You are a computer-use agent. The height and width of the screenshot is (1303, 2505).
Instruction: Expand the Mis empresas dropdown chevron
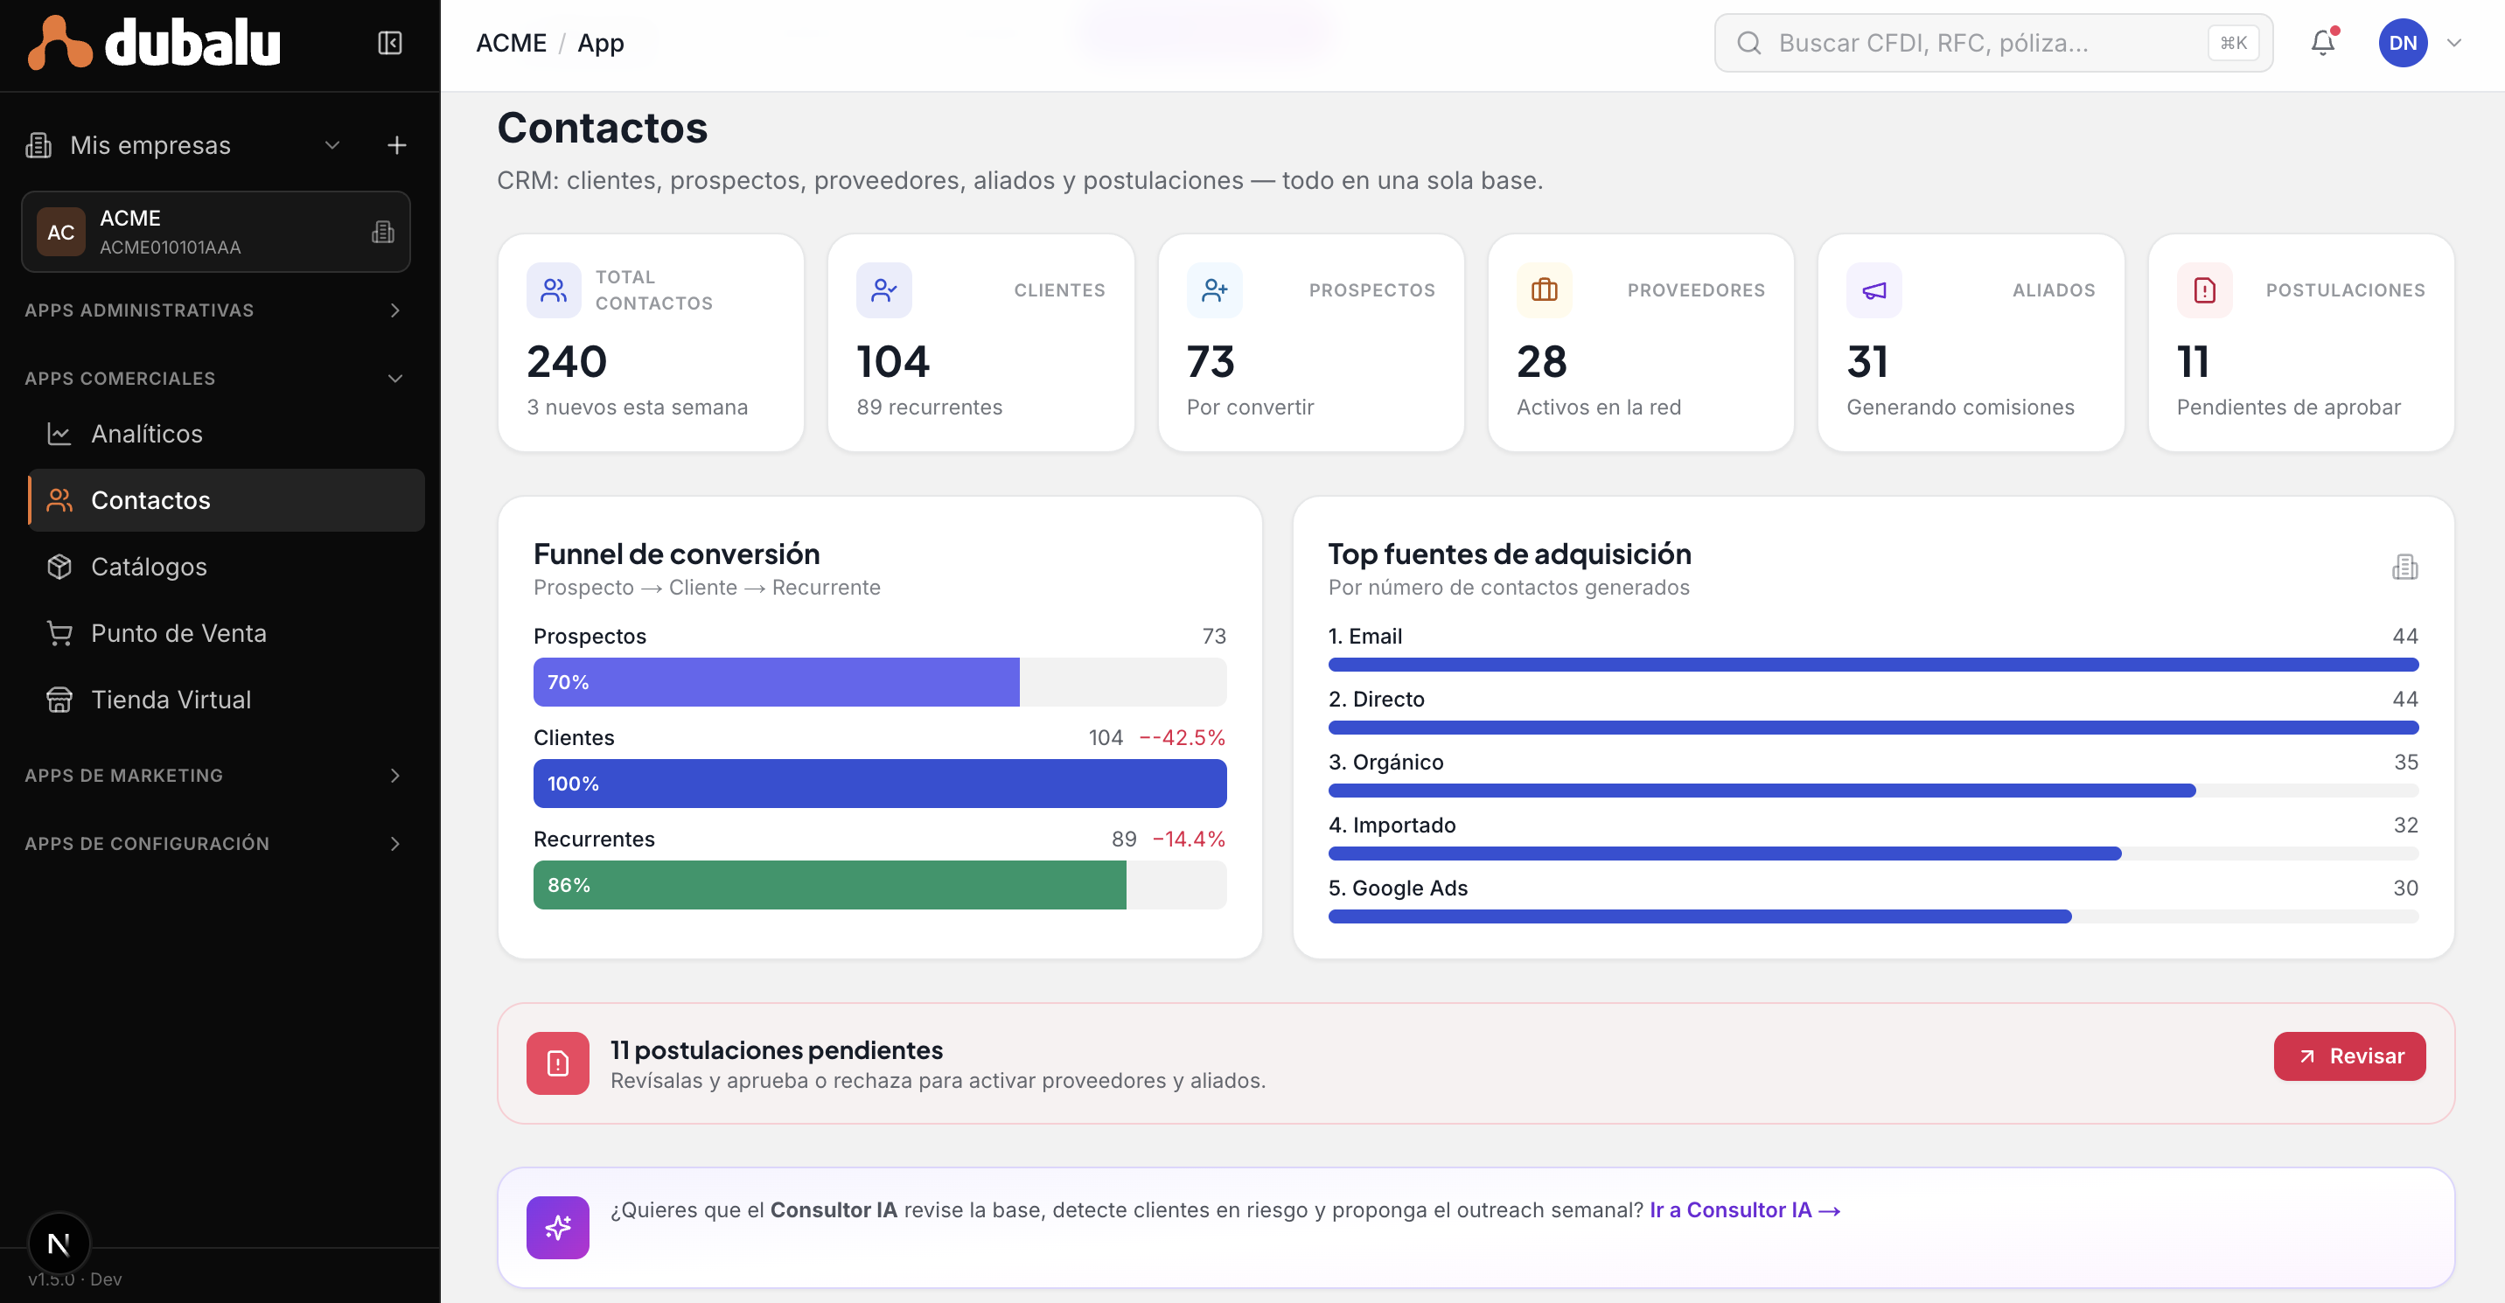pyautogui.click(x=332, y=145)
